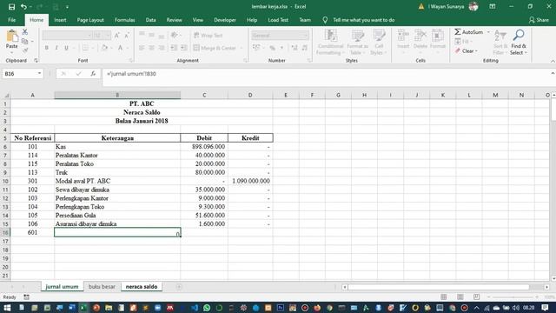Click 'Tell me what you want to do' box

pos(363,20)
